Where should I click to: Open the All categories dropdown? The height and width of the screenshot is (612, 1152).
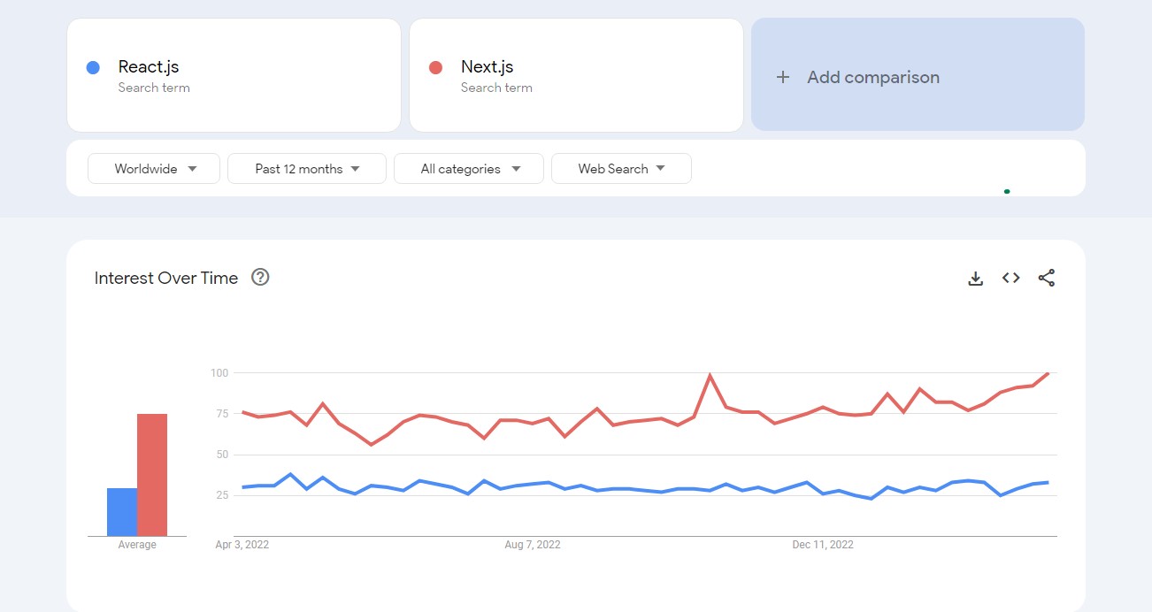click(468, 169)
